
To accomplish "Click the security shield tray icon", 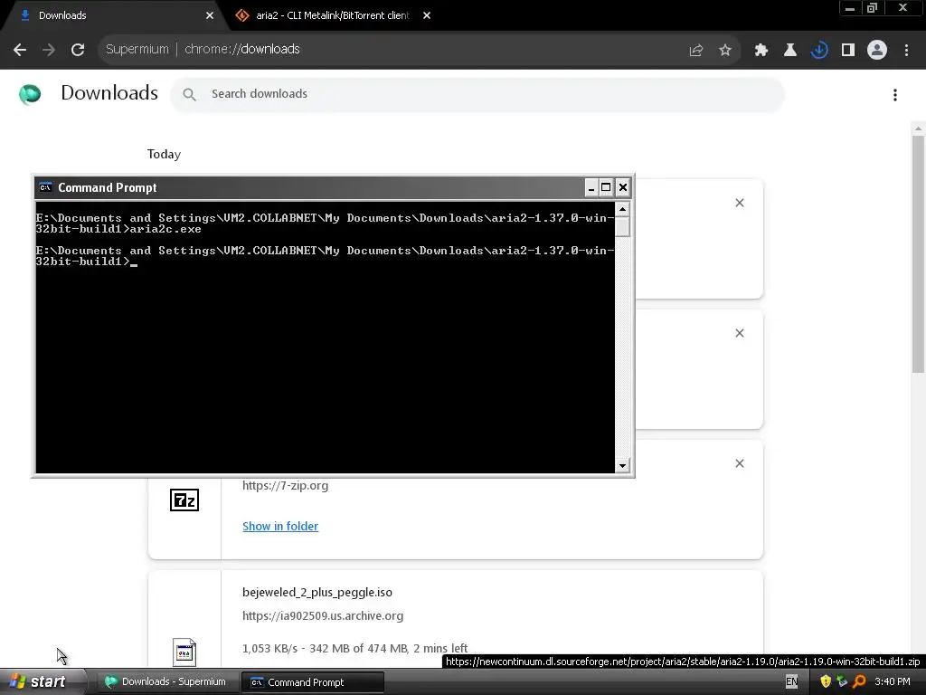I will tap(826, 681).
